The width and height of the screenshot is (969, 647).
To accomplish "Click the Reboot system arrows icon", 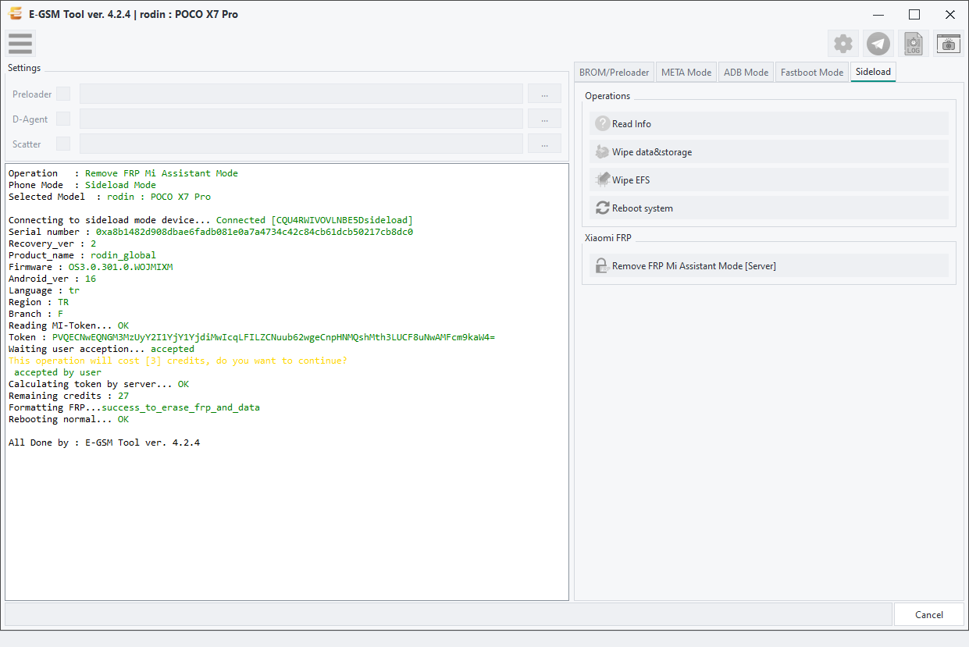I will 602,208.
